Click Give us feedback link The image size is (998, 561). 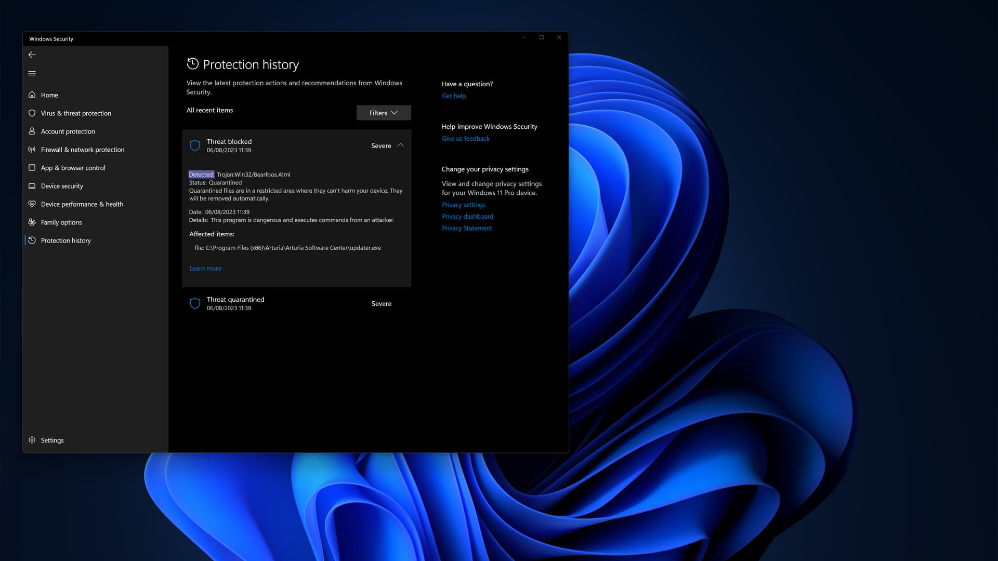(466, 139)
